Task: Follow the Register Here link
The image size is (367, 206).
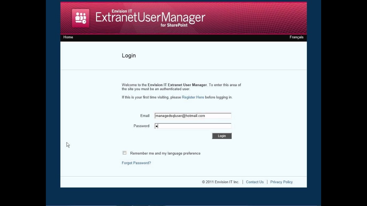Action: [193, 97]
